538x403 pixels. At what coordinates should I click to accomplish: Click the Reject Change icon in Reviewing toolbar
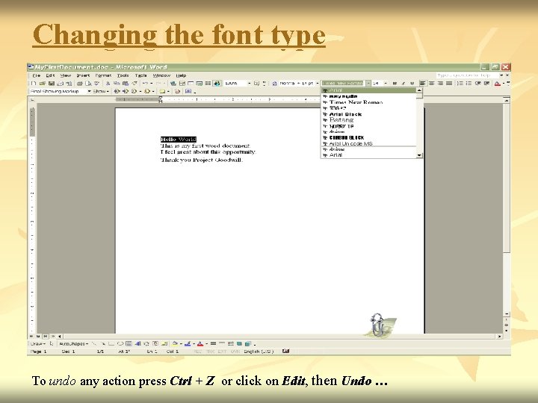tap(147, 91)
